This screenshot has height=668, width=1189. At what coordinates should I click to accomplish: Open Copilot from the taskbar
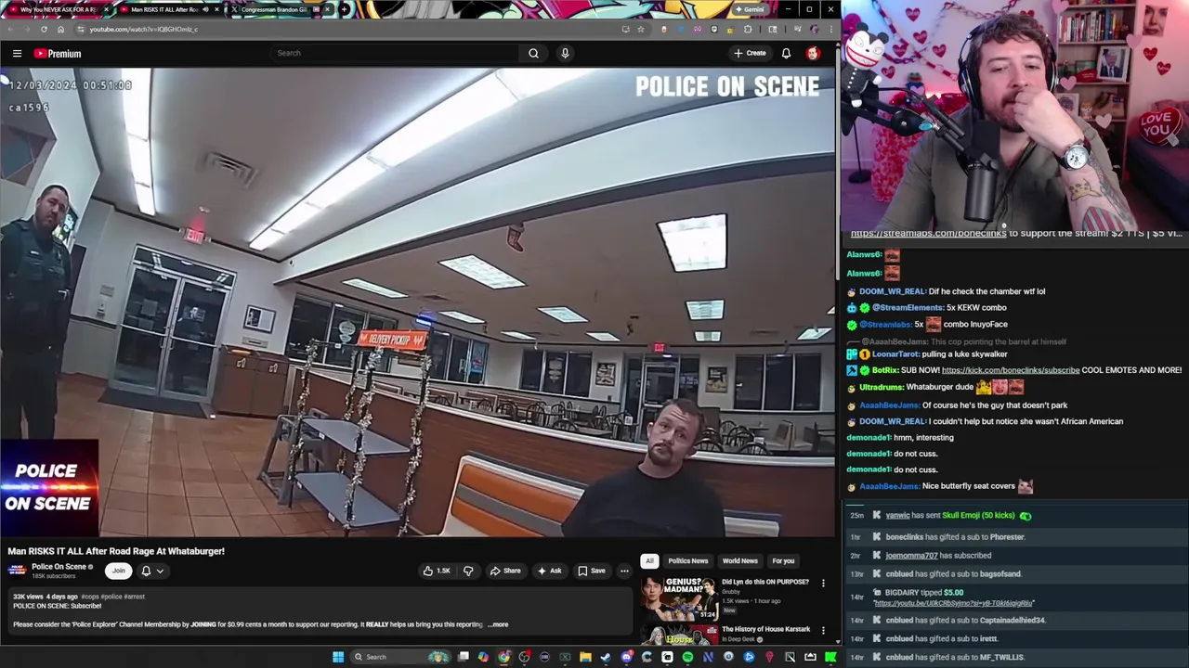click(x=483, y=657)
